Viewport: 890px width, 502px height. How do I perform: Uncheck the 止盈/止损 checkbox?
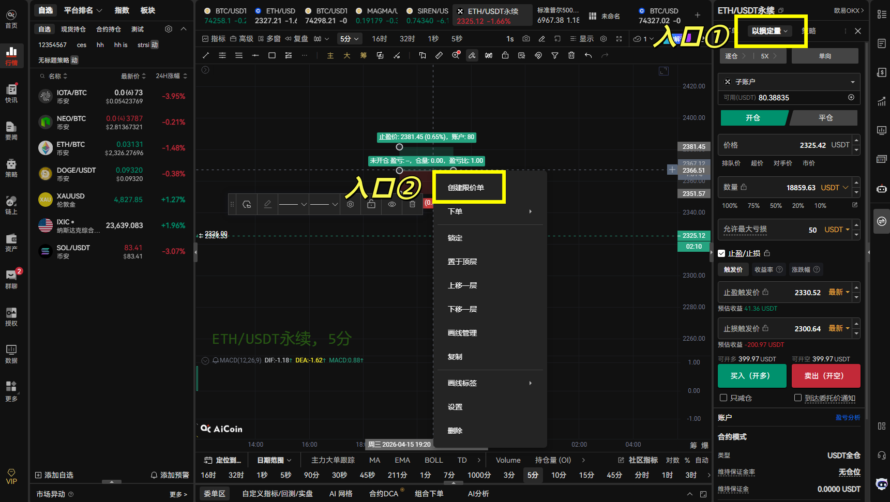coord(722,253)
